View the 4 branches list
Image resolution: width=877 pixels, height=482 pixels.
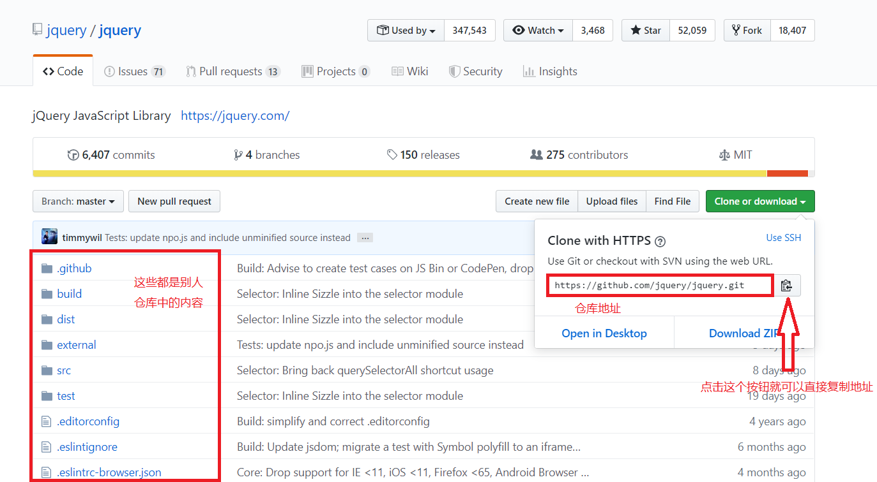[267, 155]
